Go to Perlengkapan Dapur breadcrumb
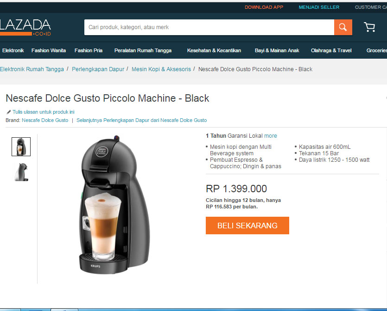This screenshot has width=387, height=311. [x=98, y=69]
